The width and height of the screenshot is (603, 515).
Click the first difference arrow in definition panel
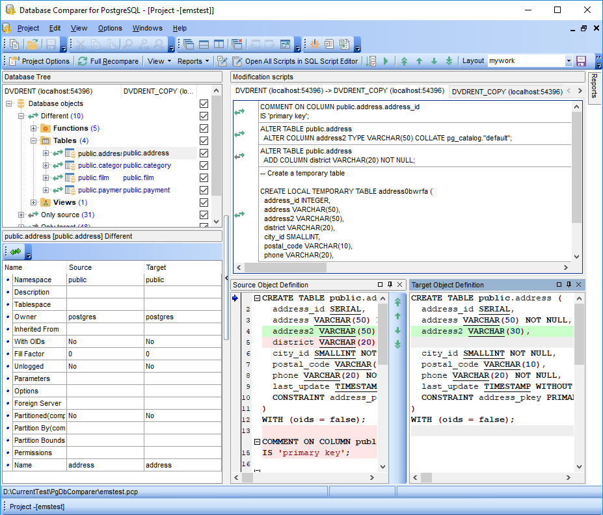(x=397, y=302)
